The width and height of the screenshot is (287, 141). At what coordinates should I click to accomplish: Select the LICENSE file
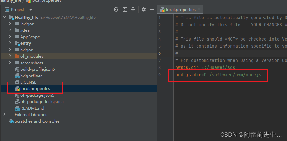[28, 82]
